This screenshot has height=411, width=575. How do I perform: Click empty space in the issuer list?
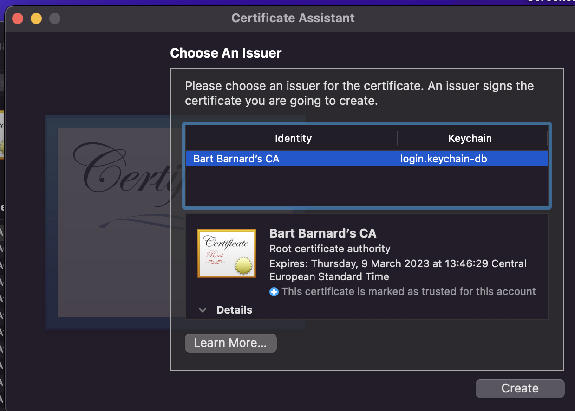coord(366,186)
